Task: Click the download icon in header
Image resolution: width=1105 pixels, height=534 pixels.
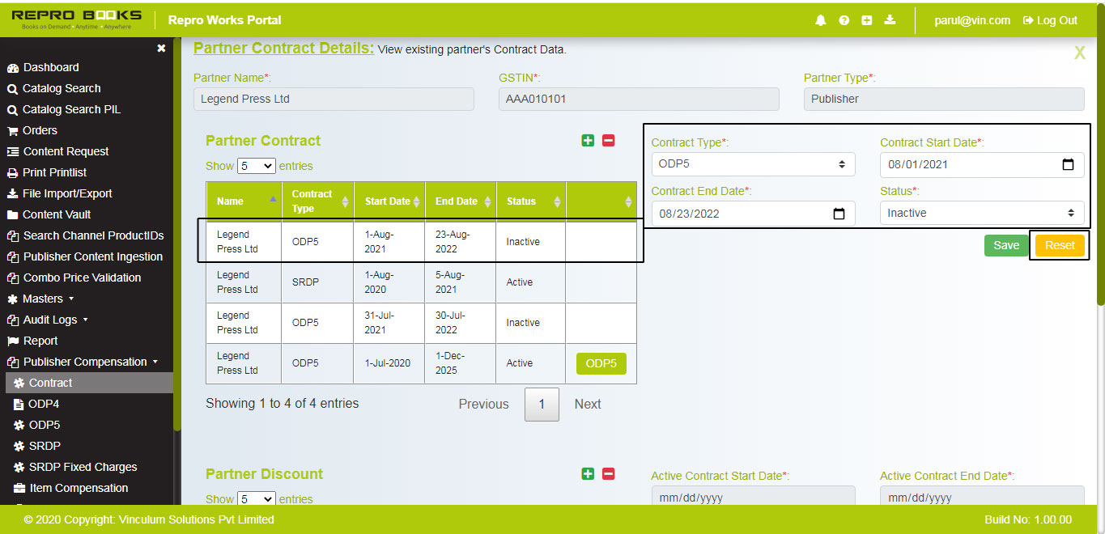Action: click(x=890, y=20)
